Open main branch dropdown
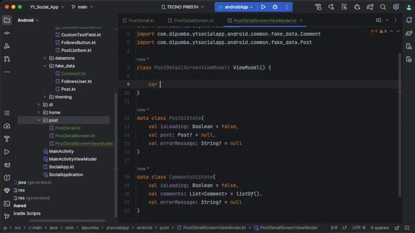Viewport: 415px width, 233px height. [x=82, y=7]
